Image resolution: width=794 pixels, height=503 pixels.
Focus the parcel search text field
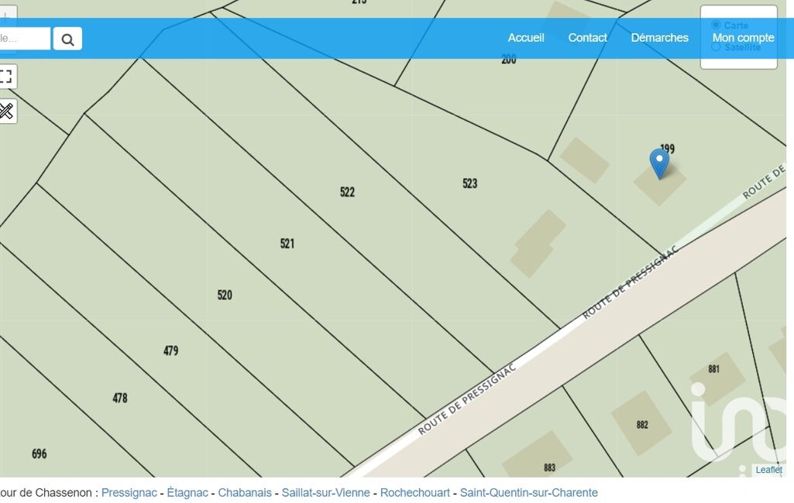click(23, 39)
